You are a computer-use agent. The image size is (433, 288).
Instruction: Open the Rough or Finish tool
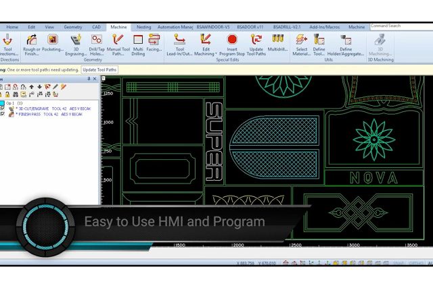point(31,43)
